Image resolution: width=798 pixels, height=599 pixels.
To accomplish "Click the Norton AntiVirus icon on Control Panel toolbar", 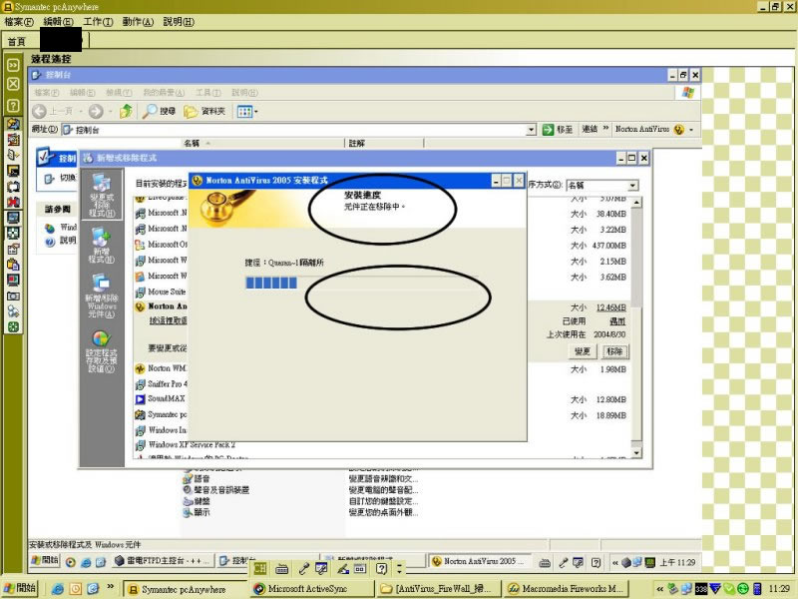I will coord(679,130).
